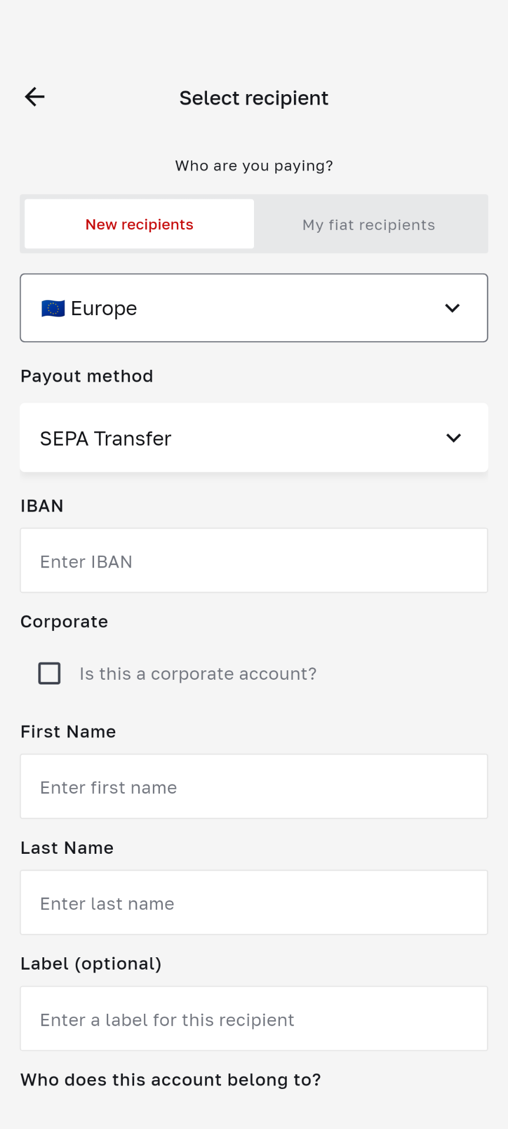This screenshot has width=508, height=1129.
Task: Switch to the New recipients tab
Action: (139, 224)
